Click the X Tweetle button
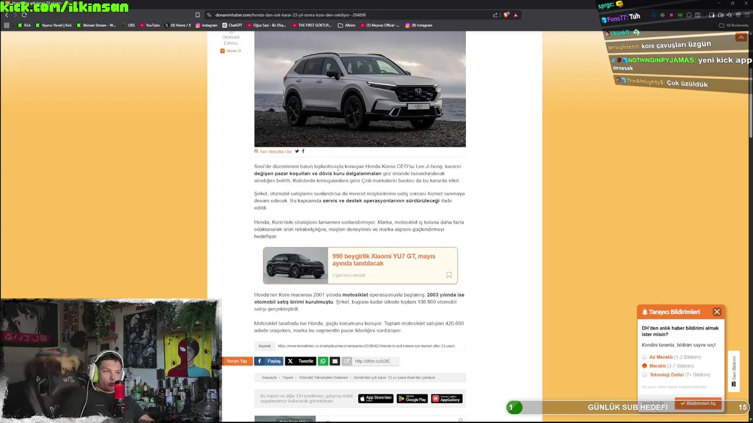This screenshot has height=423, width=753. pyautogui.click(x=301, y=361)
